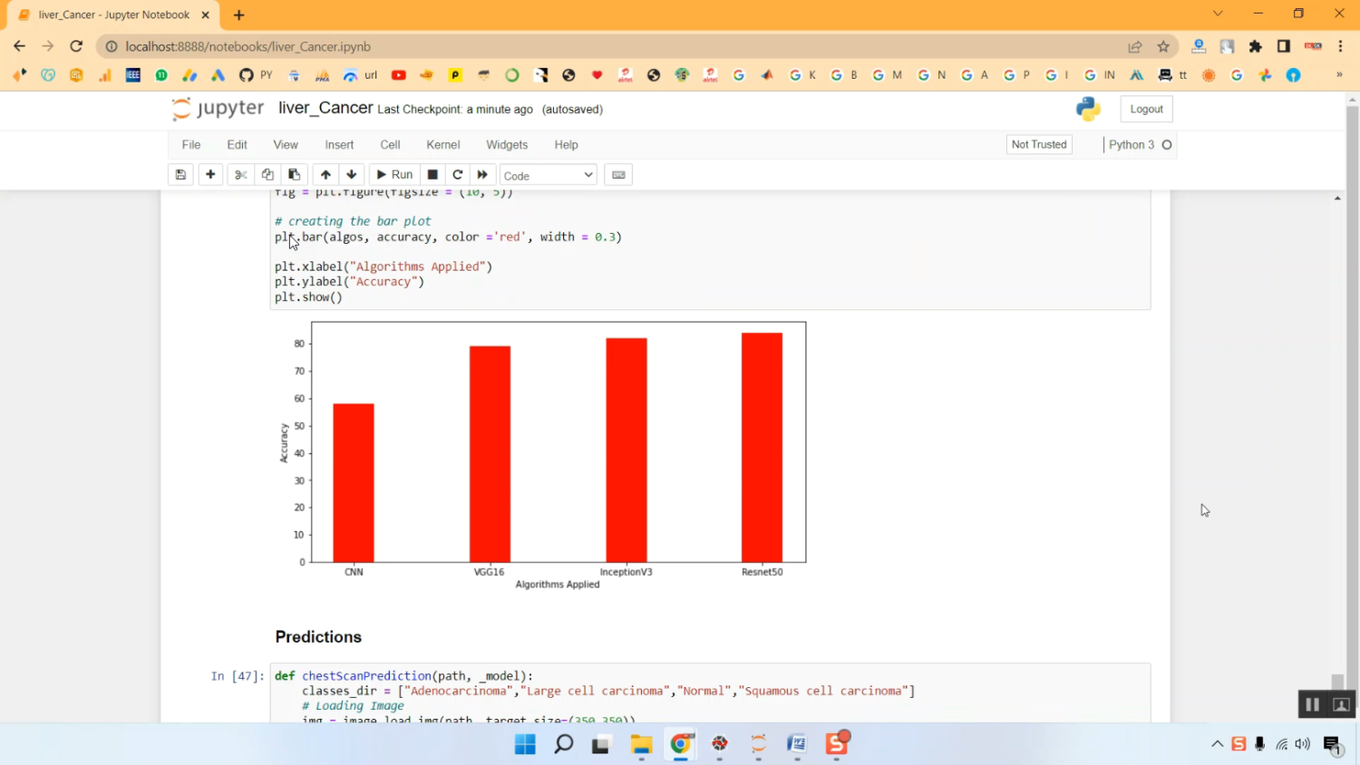Move selected cell up arrow
1360x765 pixels.
325,175
